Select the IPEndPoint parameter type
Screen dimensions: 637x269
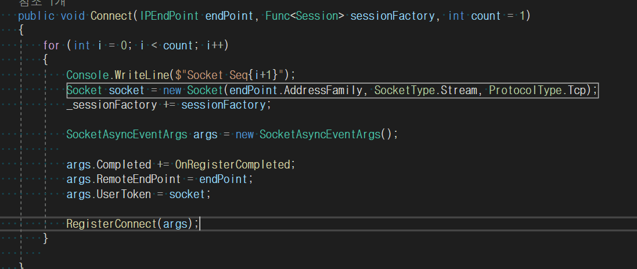pyautogui.click(x=169, y=16)
